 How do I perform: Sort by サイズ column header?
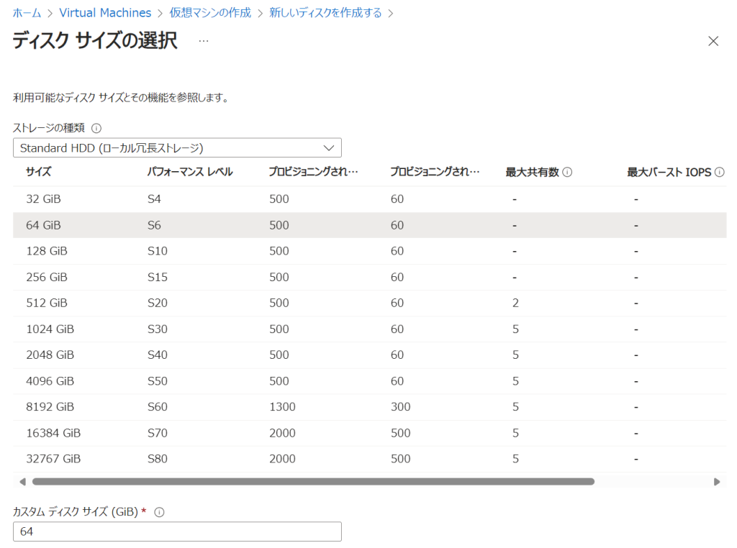[38, 172]
